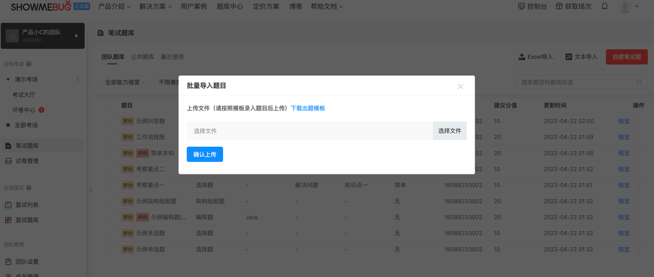
Task: Click the 获取场次 gift icon
Action: pyautogui.click(x=559, y=7)
